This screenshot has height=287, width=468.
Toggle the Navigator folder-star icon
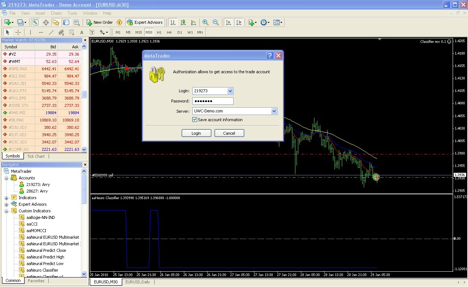tap(56, 22)
